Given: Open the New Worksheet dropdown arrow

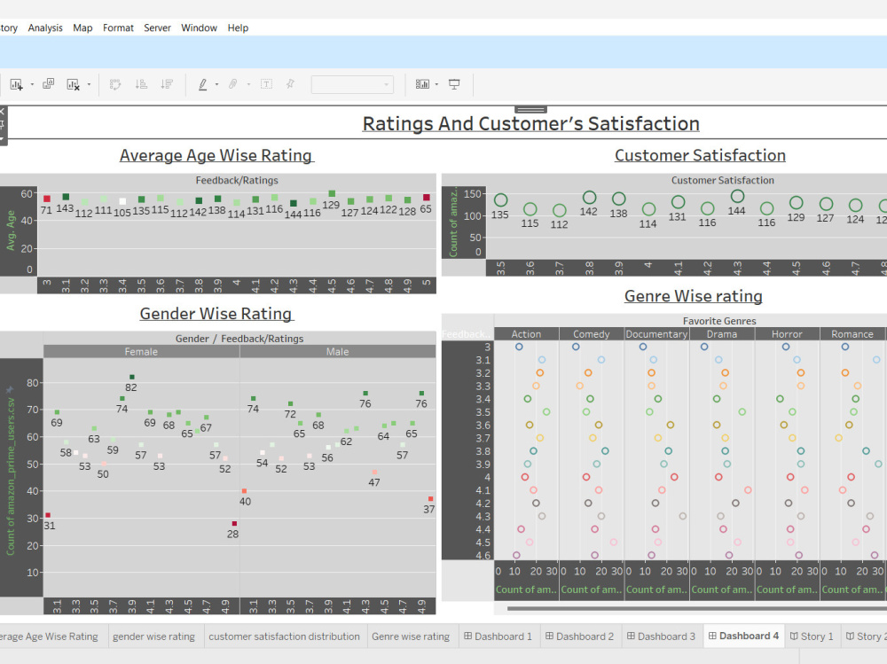Looking at the screenshot, I should (30, 83).
